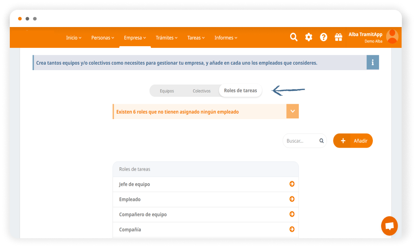Switch to the Equipos tab
Image resolution: width=416 pixels, height=248 pixels.
tap(167, 91)
